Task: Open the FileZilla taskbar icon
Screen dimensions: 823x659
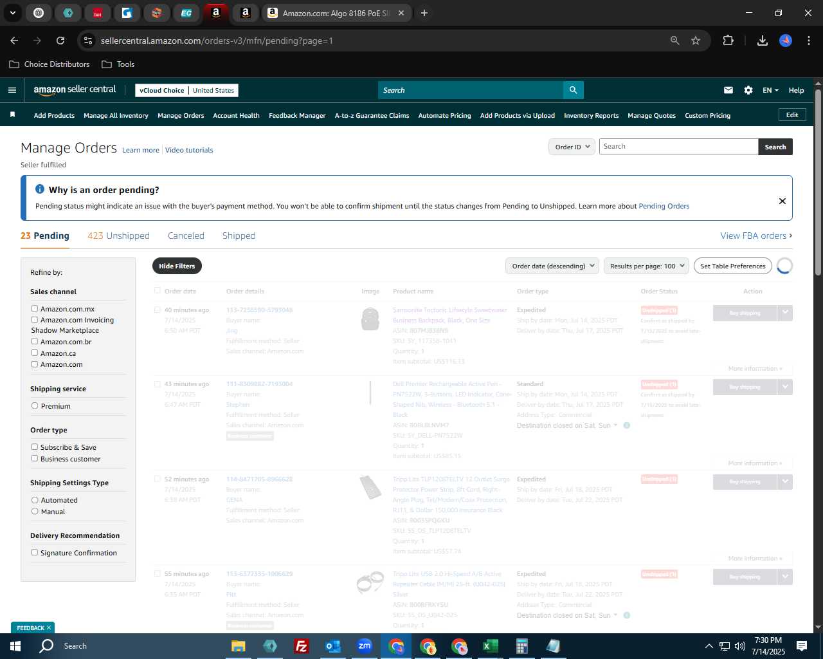Action: click(301, 646)
